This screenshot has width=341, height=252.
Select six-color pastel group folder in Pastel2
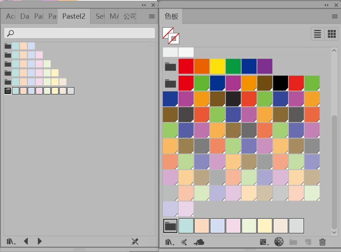pyautogui.click(x=8, y=73)
